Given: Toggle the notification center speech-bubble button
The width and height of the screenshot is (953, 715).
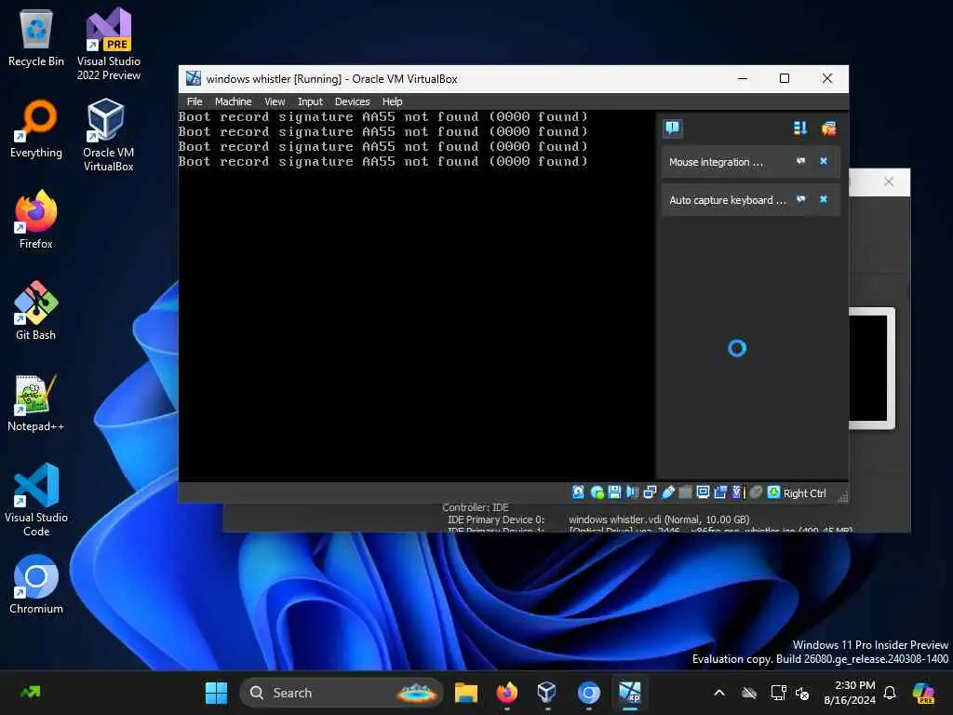Looking at the screenshot, I should pos(672,128).
